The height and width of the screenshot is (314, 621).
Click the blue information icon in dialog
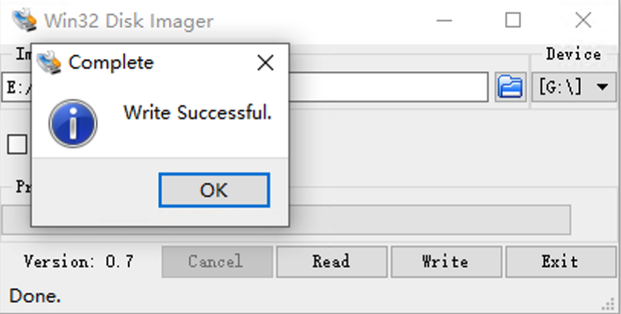[x=72, y=123]
